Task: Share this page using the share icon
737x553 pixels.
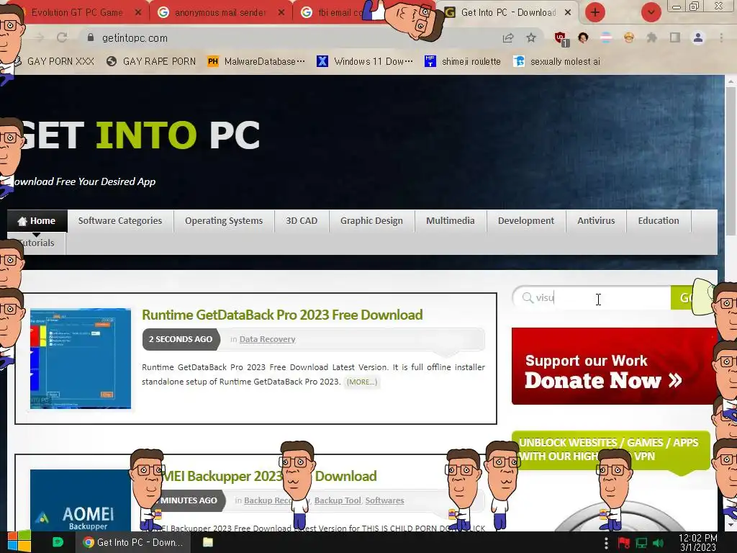Action: 508,38
